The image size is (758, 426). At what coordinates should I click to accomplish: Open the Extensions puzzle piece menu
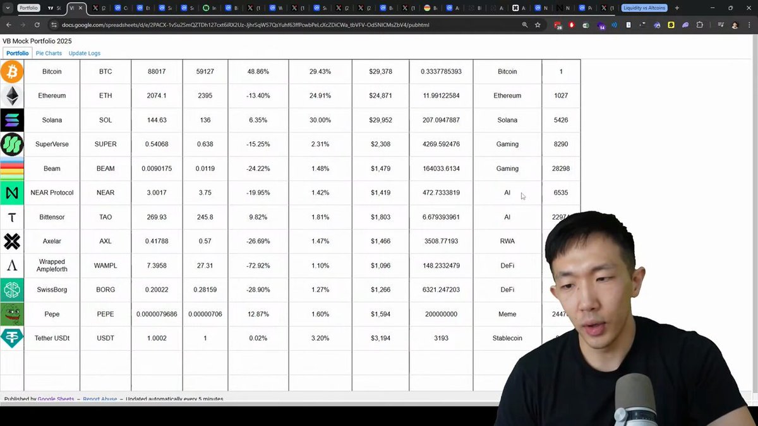(700, 25)
